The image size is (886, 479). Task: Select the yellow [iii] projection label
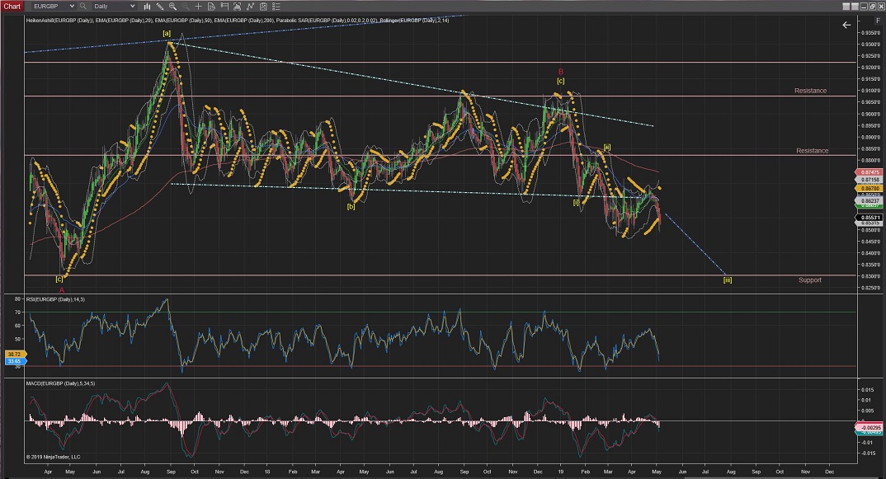[728, 280]
